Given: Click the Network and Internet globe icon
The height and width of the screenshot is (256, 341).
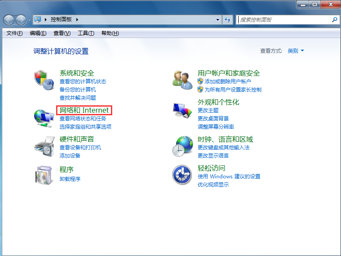Looking at the screenshot, I should [44, 117].
